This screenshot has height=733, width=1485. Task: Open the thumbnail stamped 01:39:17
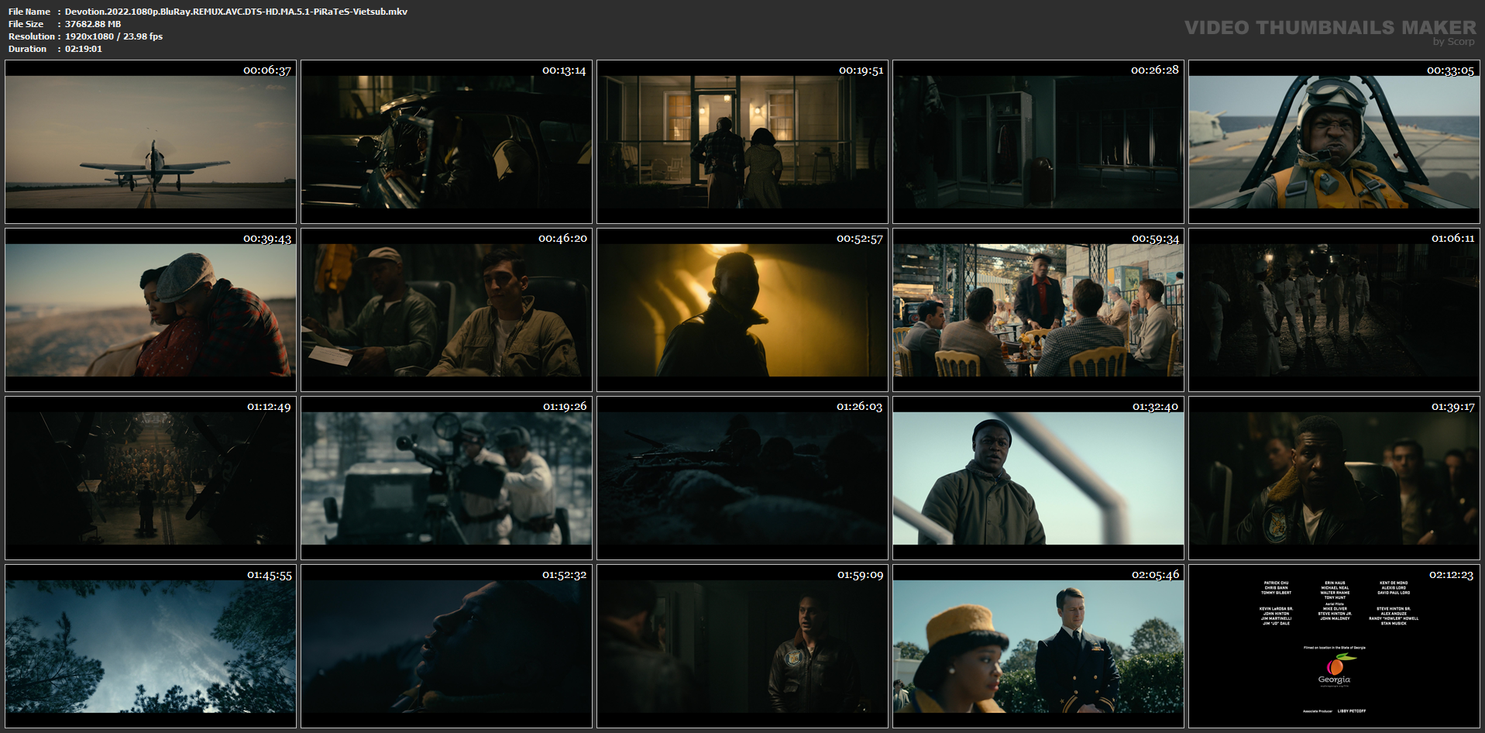point(1334,478)
